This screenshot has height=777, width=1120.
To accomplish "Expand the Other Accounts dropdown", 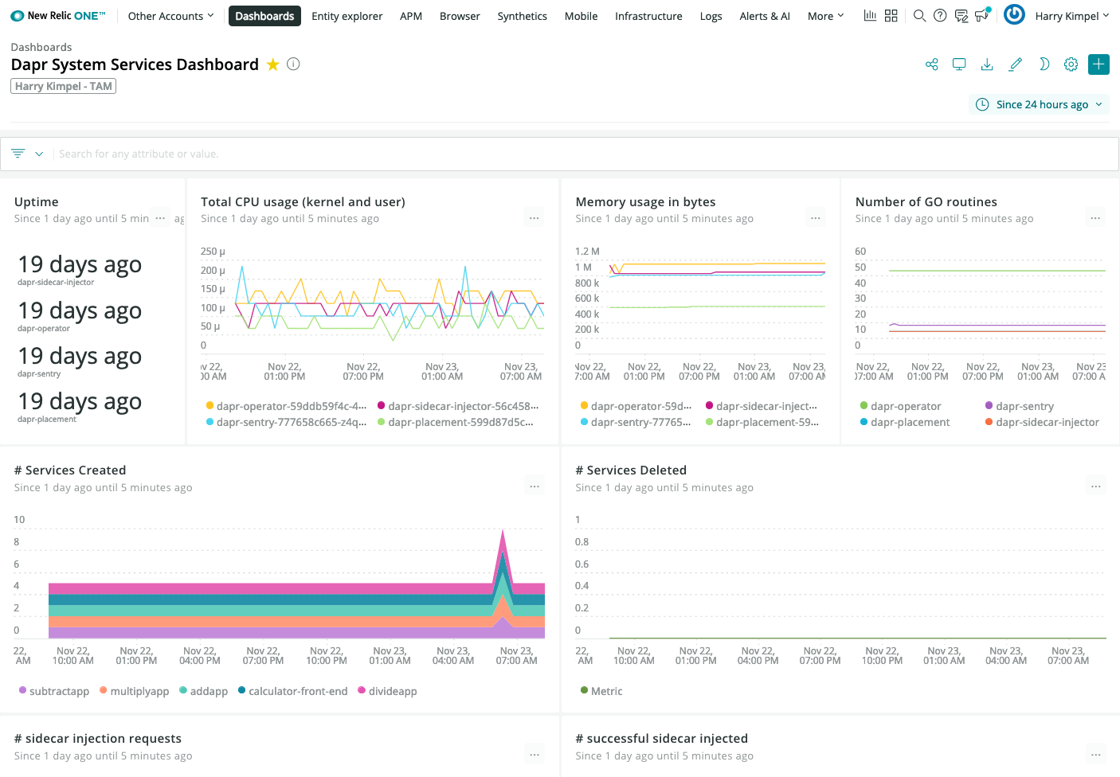I will point(170,15).
